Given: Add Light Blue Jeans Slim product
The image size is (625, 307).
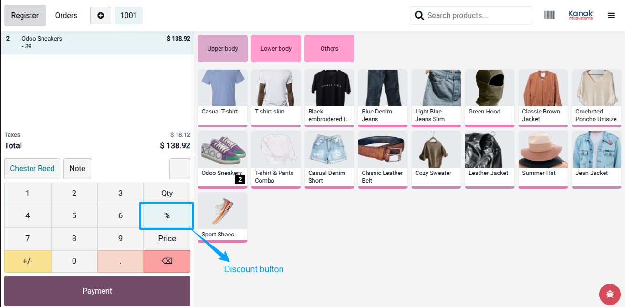Looking at the screenshot, I should (x=436, y=98).
